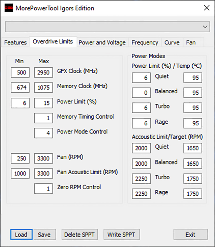This screenshot has height=247, width=215.
Task: Click the Load button
Action: click(x=21, y=234)
